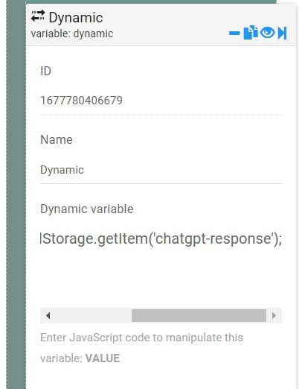Click the Dynamic variable label
The image size is (305, 389).
click(x=87, y=209)
